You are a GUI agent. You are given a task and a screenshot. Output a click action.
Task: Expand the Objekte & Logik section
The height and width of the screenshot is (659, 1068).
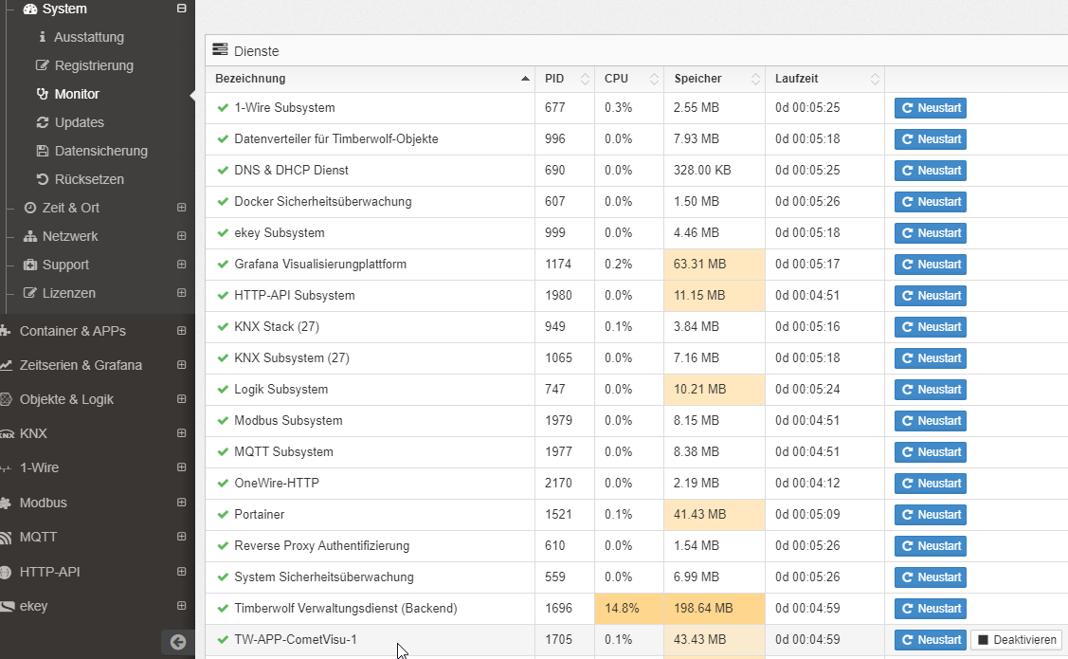(x=181, y=398)
